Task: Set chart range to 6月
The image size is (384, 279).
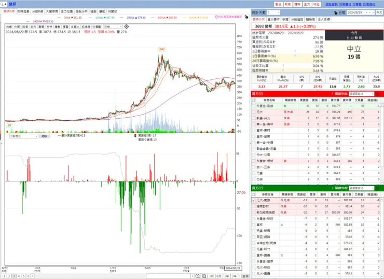Action: pos(218,276)
